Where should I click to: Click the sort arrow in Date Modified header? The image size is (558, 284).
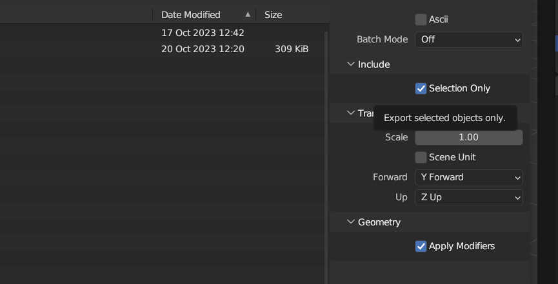[x=248, y=14]
